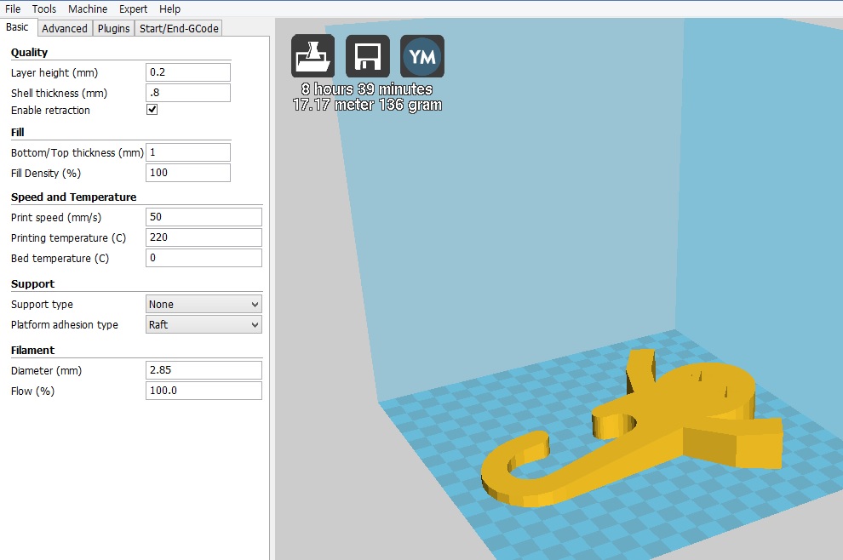Click the 'Fill Density (%)' label

(46, 173)
